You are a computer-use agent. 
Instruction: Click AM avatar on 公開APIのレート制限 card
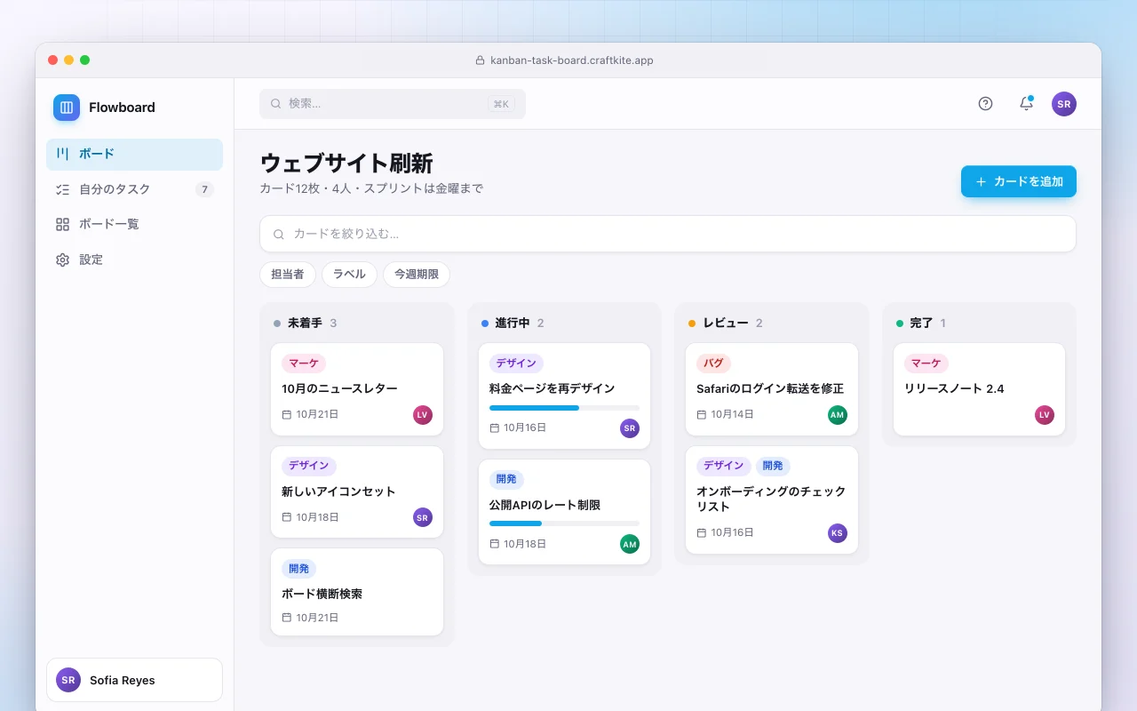click(x=630, y=544)
